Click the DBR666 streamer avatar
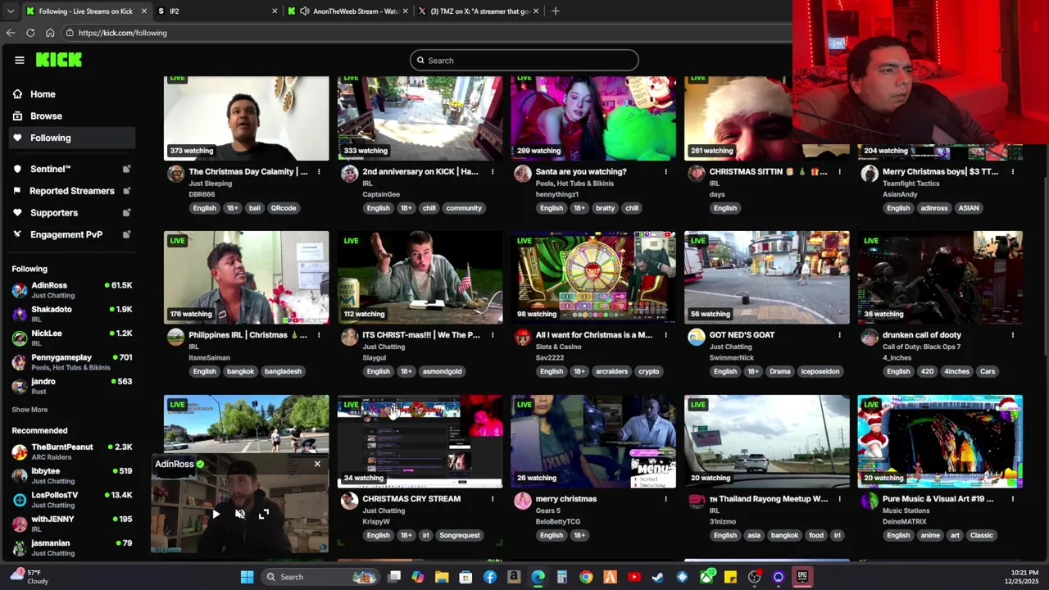The height and width of the screenshot is (590, 1049). click(x=175, y=173)
